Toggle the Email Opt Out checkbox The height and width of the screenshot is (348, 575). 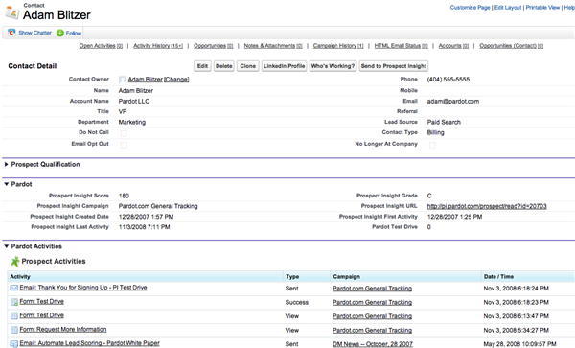tap(124, 145)
